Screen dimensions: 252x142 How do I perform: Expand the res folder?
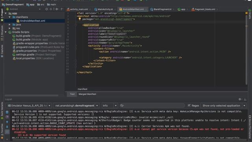9,28
